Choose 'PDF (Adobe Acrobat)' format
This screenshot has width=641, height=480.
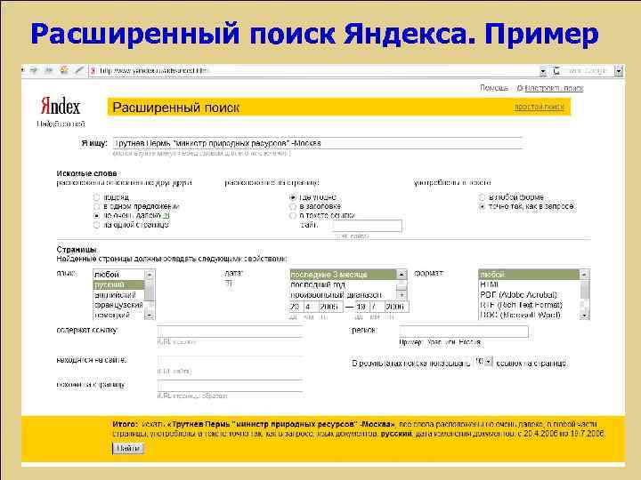(529, 295)
